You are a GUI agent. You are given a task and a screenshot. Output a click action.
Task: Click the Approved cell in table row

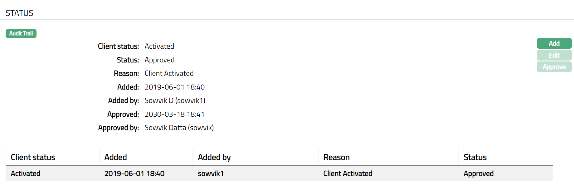(478, 173)
